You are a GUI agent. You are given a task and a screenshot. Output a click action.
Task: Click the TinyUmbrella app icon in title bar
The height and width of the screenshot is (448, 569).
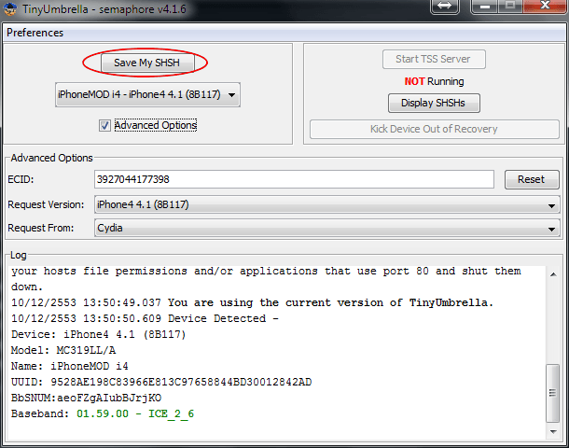click(11, 8)
